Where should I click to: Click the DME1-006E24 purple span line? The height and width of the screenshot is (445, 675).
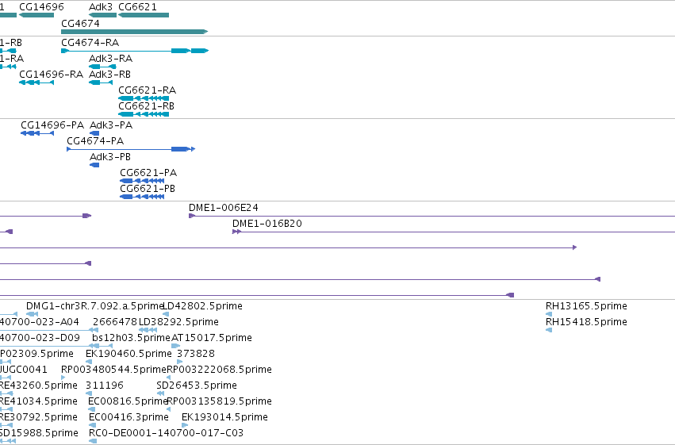coord(431,216)
